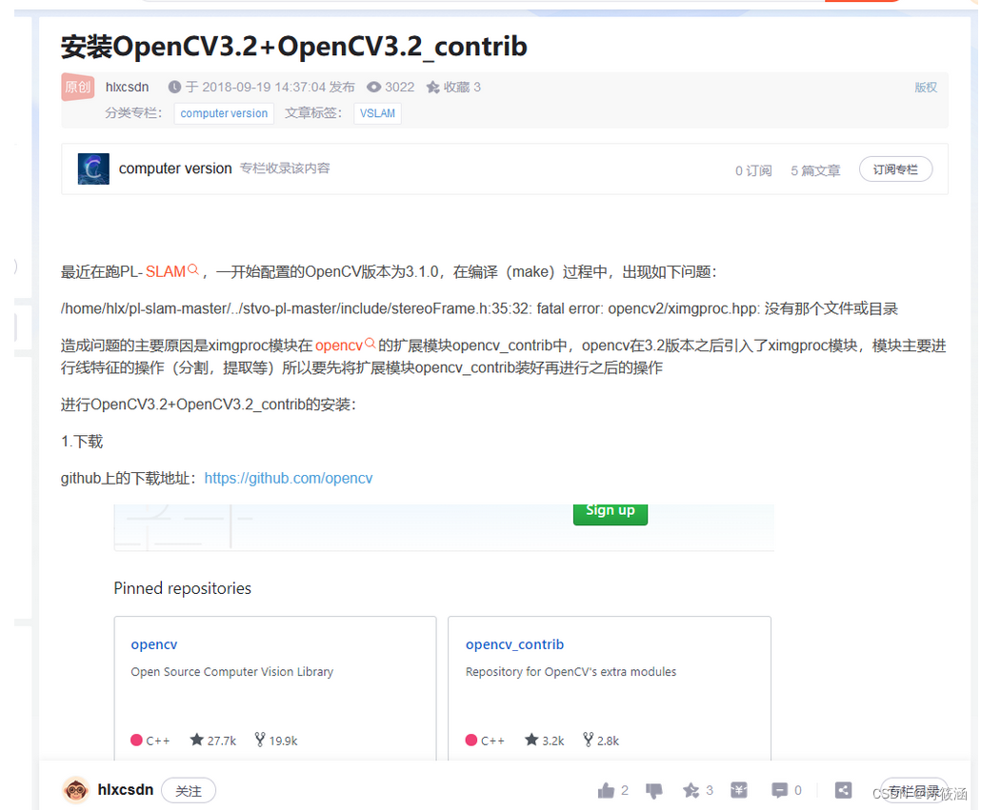Click the Pinned repositories heading
This screenshot has height=810, width=981.
(x=182, y=588)
